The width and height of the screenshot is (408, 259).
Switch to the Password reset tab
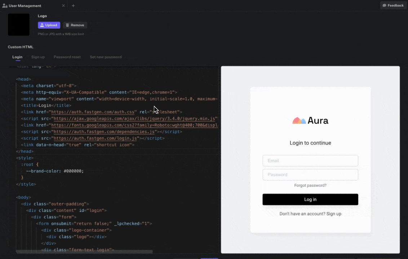pos(67,57)
